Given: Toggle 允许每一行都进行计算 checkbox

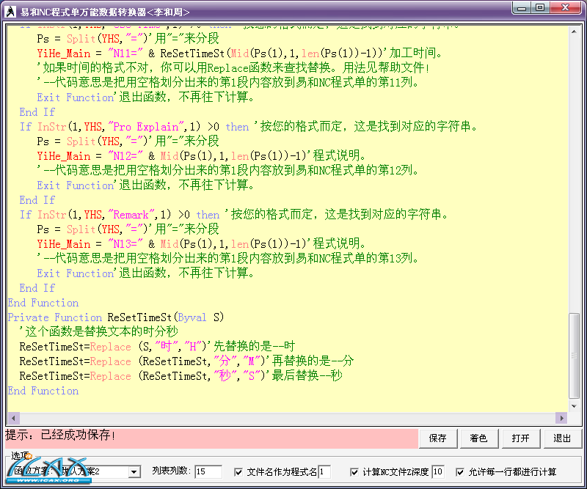Looking at the screenshot, I should [460, 472].
